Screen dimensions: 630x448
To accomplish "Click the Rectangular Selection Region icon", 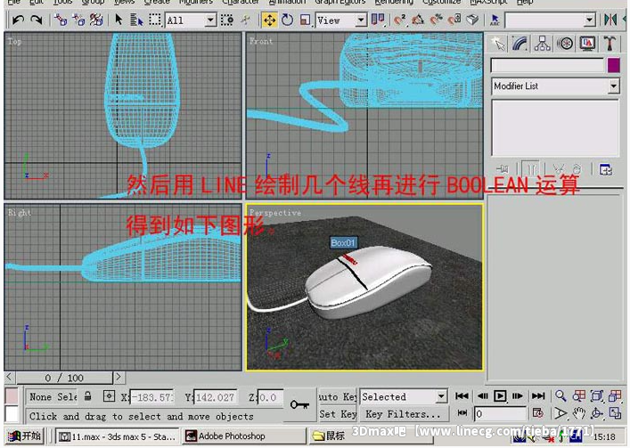I will pos(155,20).
